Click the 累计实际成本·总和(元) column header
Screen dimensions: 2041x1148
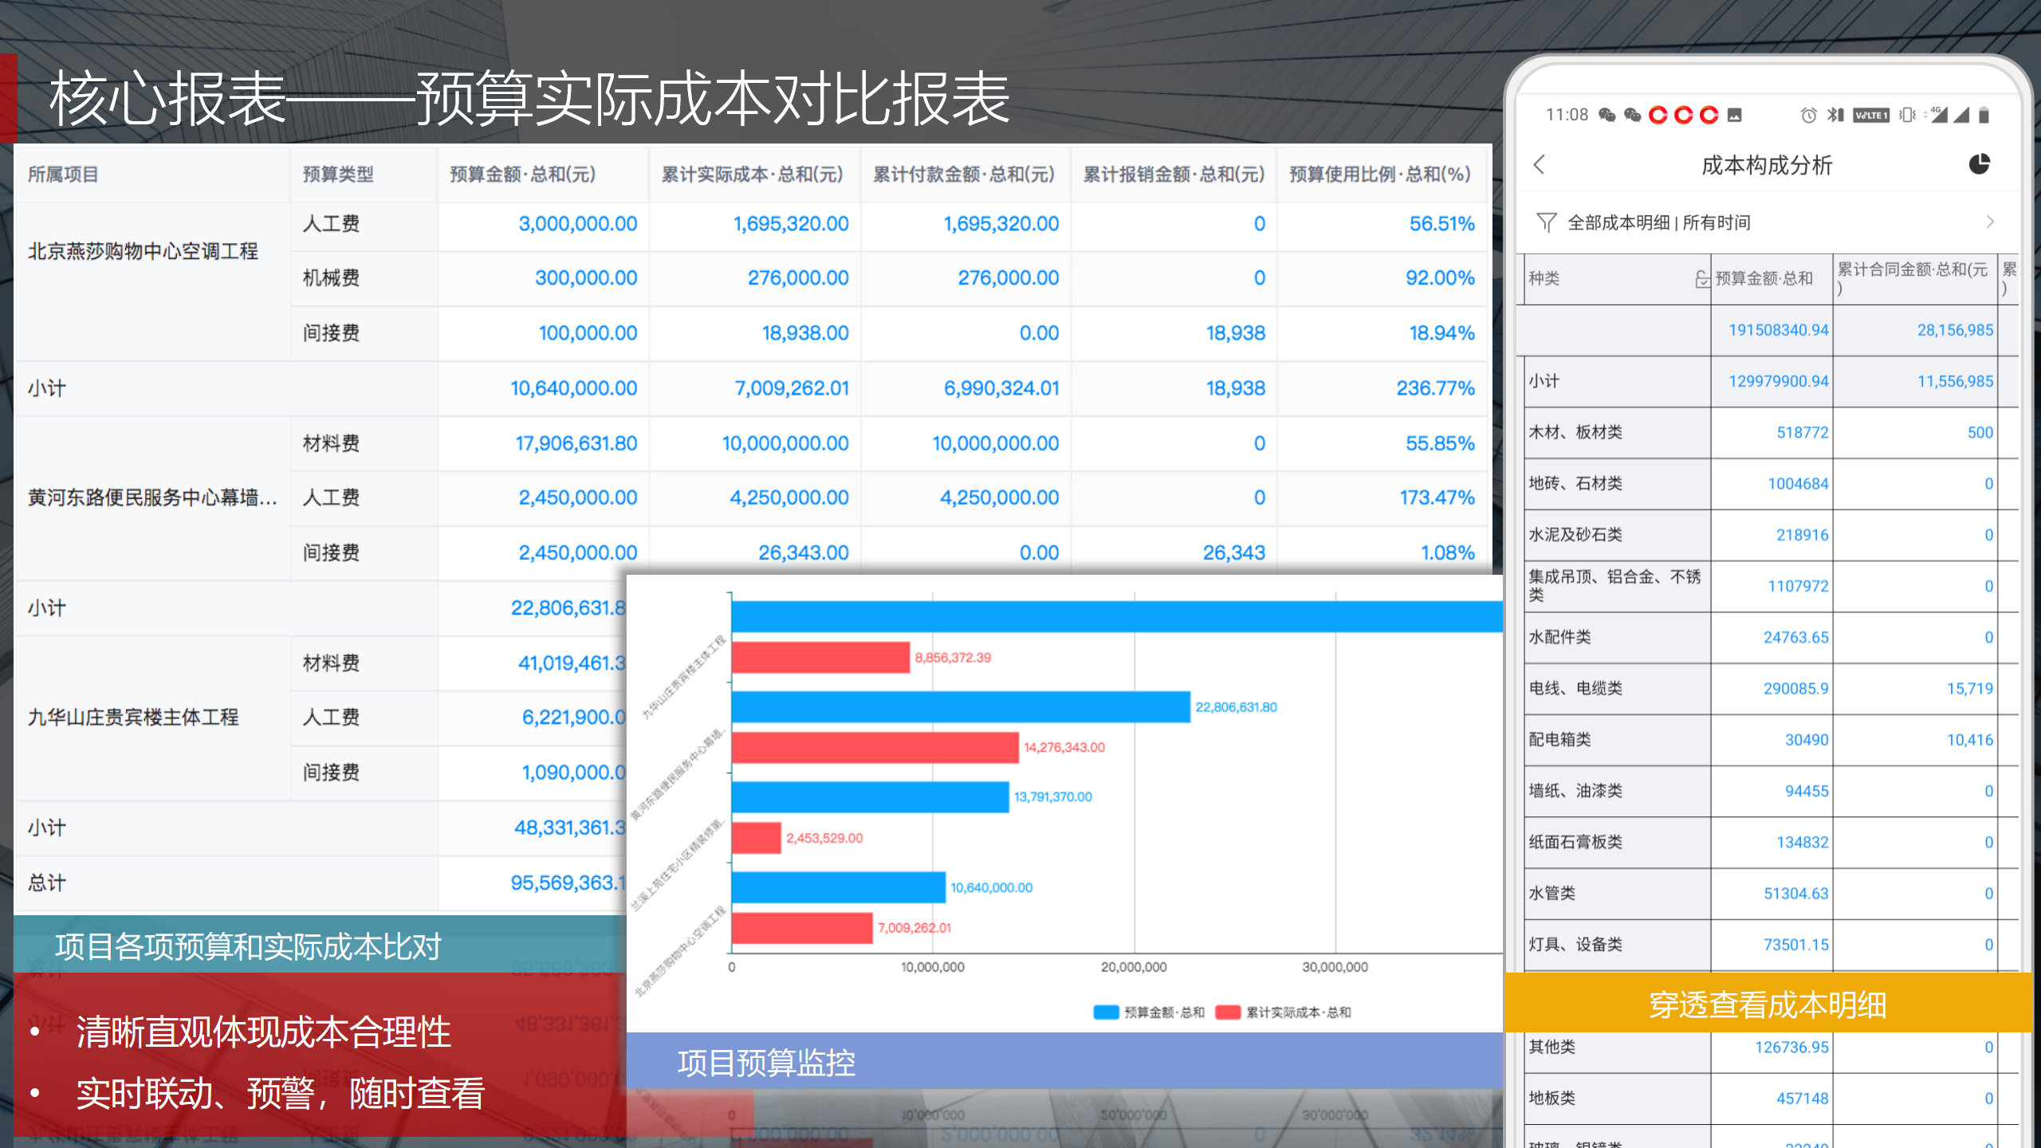click(752, 175)
